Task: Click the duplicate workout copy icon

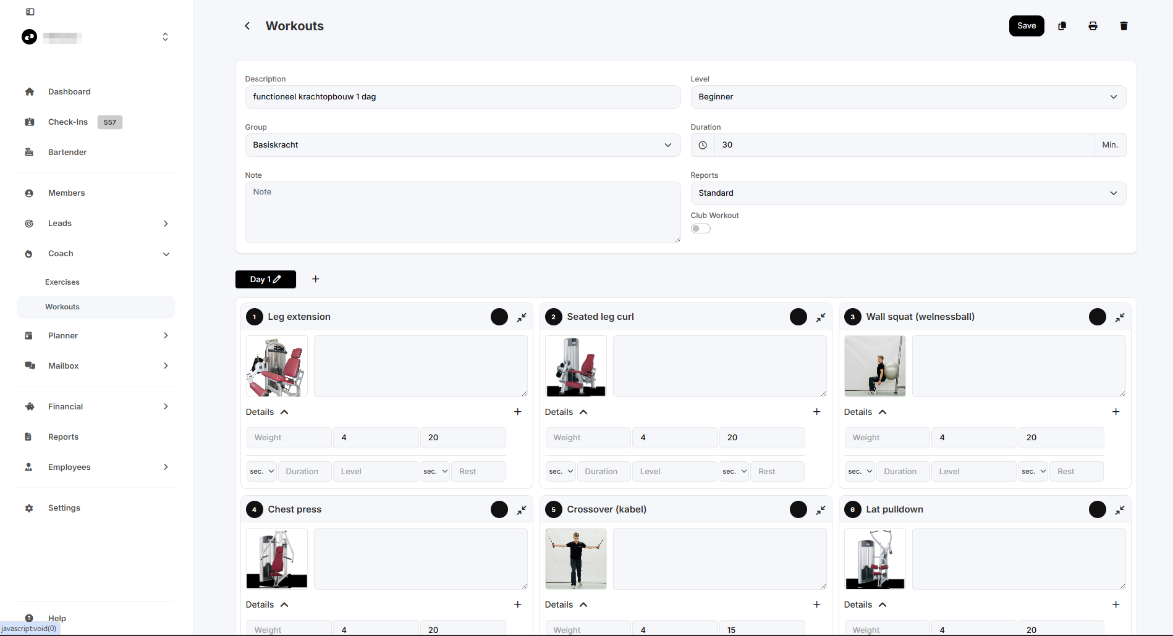Action: coord(1062,26)
